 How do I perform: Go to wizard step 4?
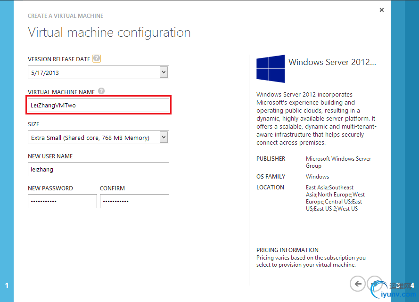[412, 286]
